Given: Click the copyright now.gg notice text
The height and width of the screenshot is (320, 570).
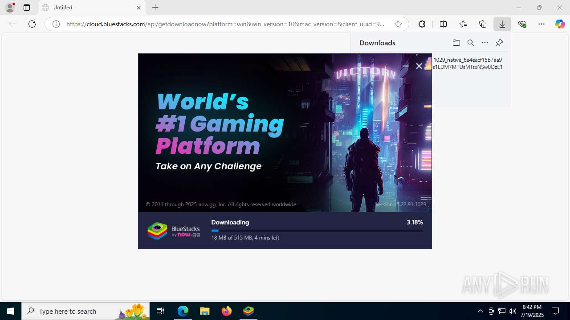Looking at the screenshot, I should (221, 204).
